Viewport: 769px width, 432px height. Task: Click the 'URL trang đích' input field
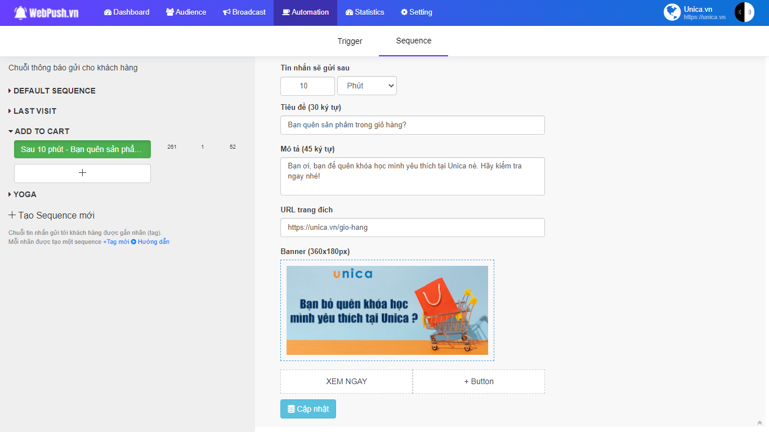413,228
